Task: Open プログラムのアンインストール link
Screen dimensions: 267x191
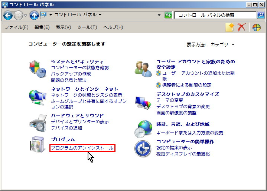Action: [x=82, y=148]
